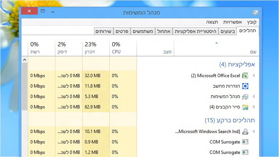Screen dimensions: 279x157
Task: Click the 62.9 MB memory cell
Action: click(96, 107)
